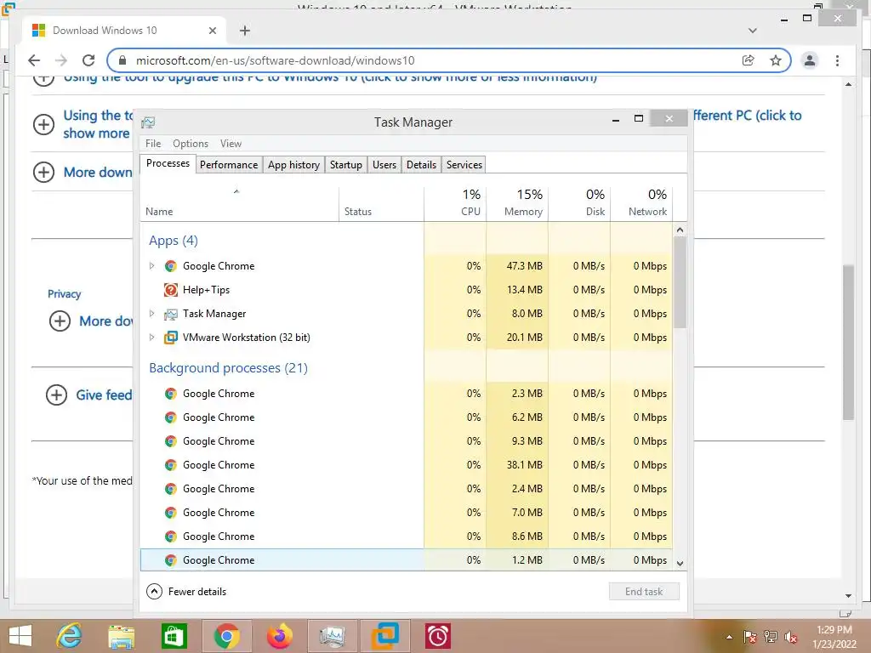Click the lock icon in address bar
The height and width of the screenshot is (653, 871).
[x=122, y=60]
